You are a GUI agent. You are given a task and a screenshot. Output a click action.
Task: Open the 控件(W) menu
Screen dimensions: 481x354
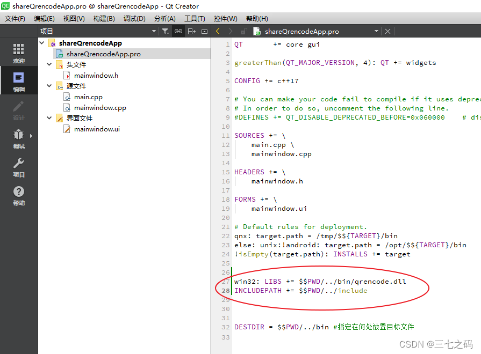tap(226, 19)
